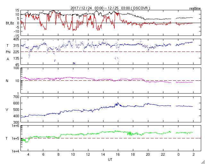Click the "Phi" axis label

click(8, 52)
